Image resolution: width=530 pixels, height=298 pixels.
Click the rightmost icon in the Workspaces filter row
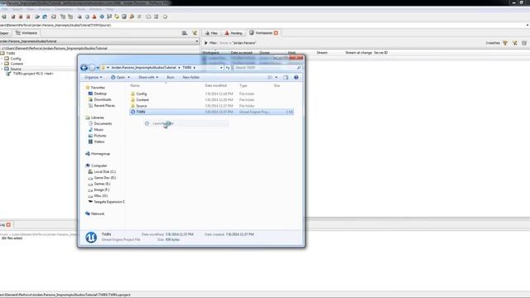pos(524,43)
